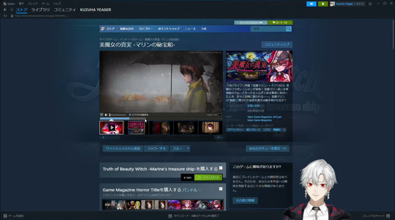Toggle fullscreen on the trailer player
This screenshot has width=395, height=220.
coord(220,115)
